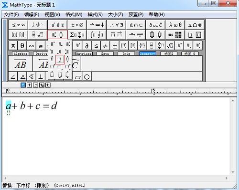Insert fraction template from small bar
Image resolution: width=239 pixels, height=190 pixels.
[x=152, y=46]
